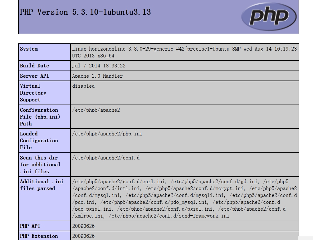Viewport: 313px width, 240px height.
Task: Select the Loaded Configuration File label
Action: [45, 140]
